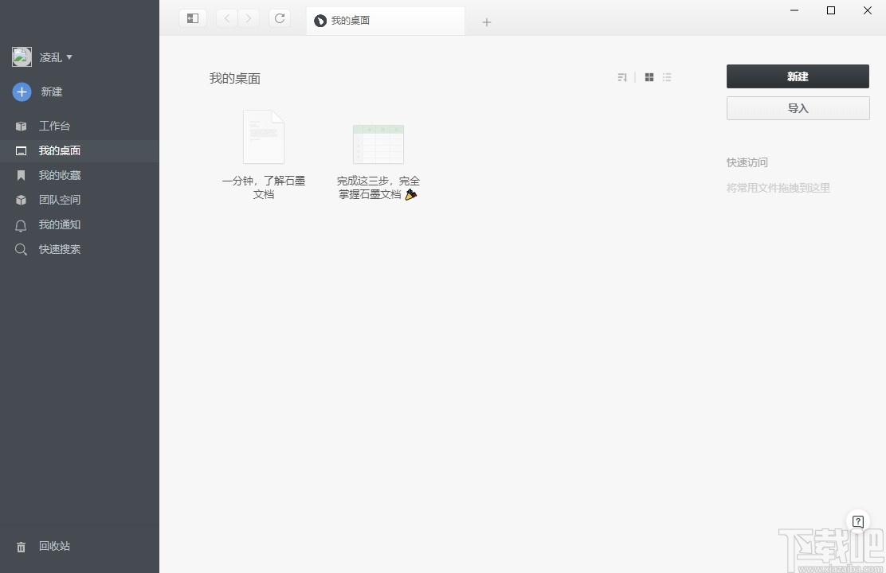Click the back navigation arrow

click(x=226, y=18)
